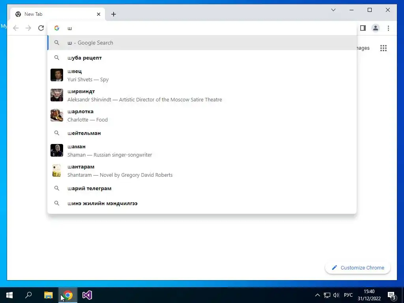404x303 pixels.
Task: Click the search icon beside 'шуба рецепт'
Action: (x=57, y=58)
